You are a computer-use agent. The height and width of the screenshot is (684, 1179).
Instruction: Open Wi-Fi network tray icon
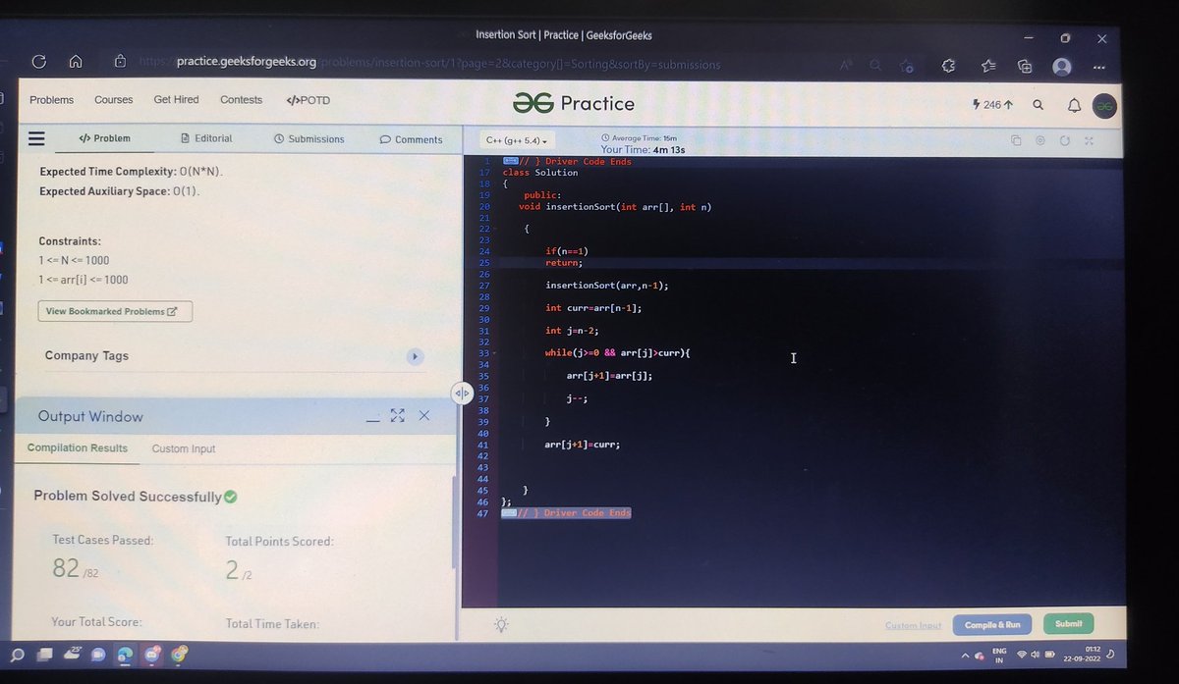[x=1023, y=655]
